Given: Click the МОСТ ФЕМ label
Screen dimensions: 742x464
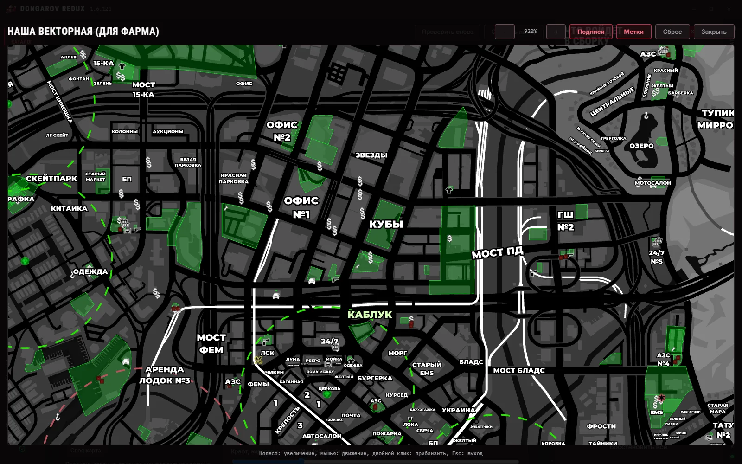Looking at the screenshot, I should [211, 344].
